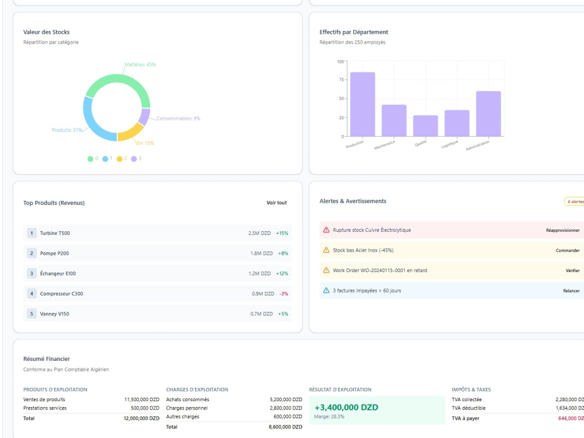The height and width of the screenshot is (438, 584).
Task: Click the 4 alertes badge
Action: click(575, 201)
